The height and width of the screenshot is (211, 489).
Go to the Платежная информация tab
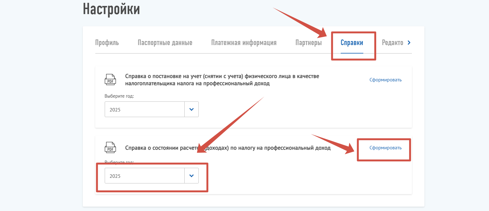[x=244, y=43]
